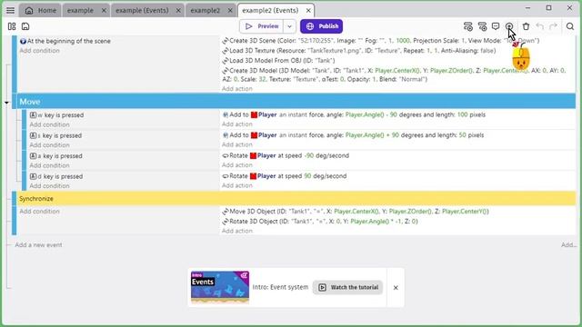Click the Home tab house icon
Viewport: 582px width, 327px height.
29,10
